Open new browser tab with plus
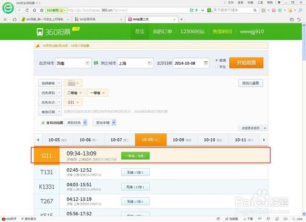 click(181, 20)
